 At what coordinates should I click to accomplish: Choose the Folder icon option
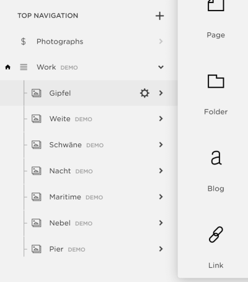point(216,81)
